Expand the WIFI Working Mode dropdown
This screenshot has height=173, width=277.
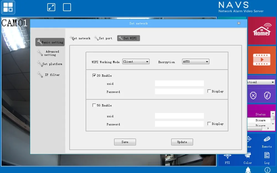point(136,62)
